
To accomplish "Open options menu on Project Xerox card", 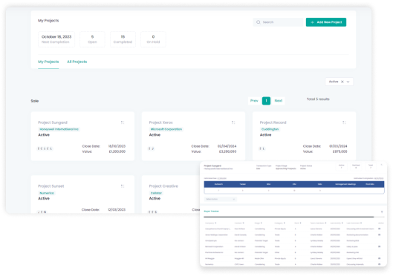I will click(233, 122).
